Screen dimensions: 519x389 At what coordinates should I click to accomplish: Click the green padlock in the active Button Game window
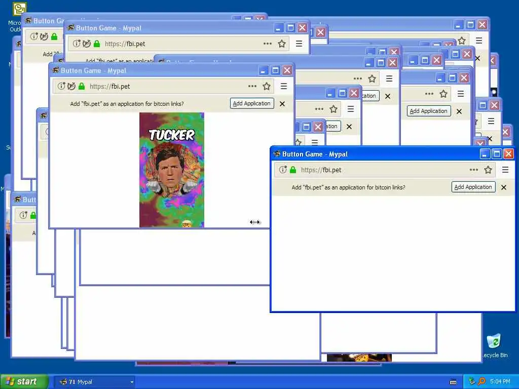coord(292,170)
